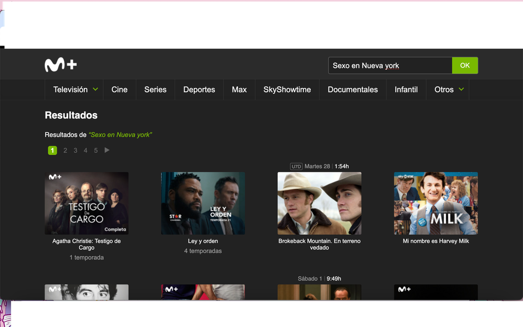The height and width of the screenshot is (327, 523).
Task: Select the Max menu item
Action: tap(239, 90)
